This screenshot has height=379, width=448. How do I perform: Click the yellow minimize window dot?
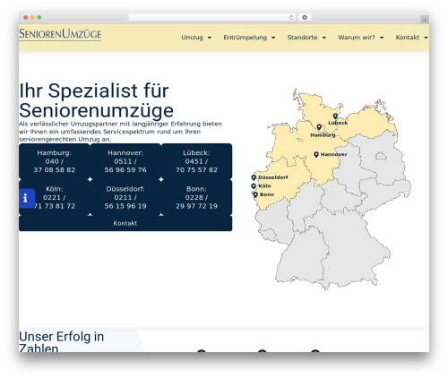[32, 17]
